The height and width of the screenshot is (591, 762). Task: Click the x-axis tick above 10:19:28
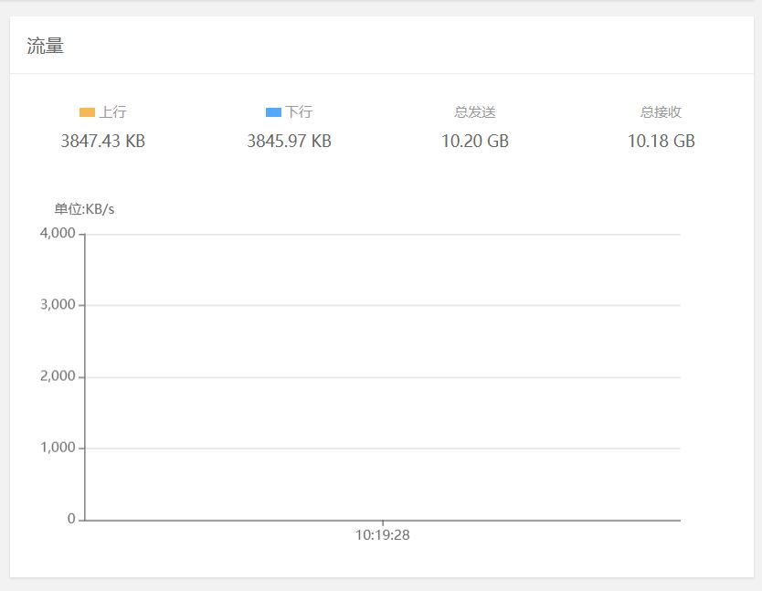pyautogui.click(x=383, y=522)
